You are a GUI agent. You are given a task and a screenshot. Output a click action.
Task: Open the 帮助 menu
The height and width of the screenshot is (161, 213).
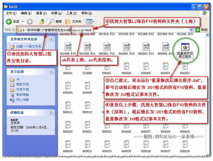(x=86, y=13)
